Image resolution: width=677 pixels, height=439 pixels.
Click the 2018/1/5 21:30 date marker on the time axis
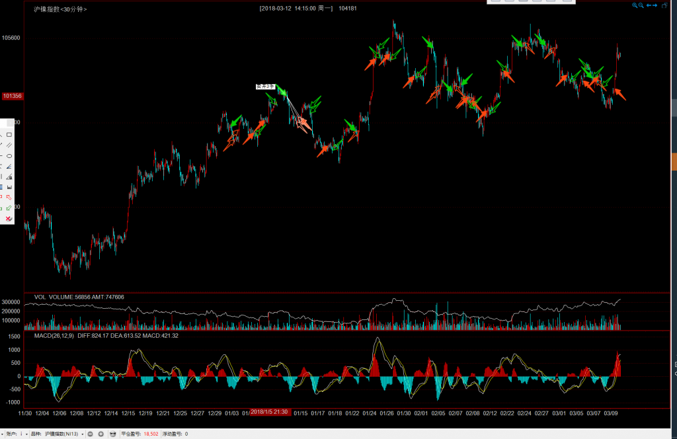[269, 412]
